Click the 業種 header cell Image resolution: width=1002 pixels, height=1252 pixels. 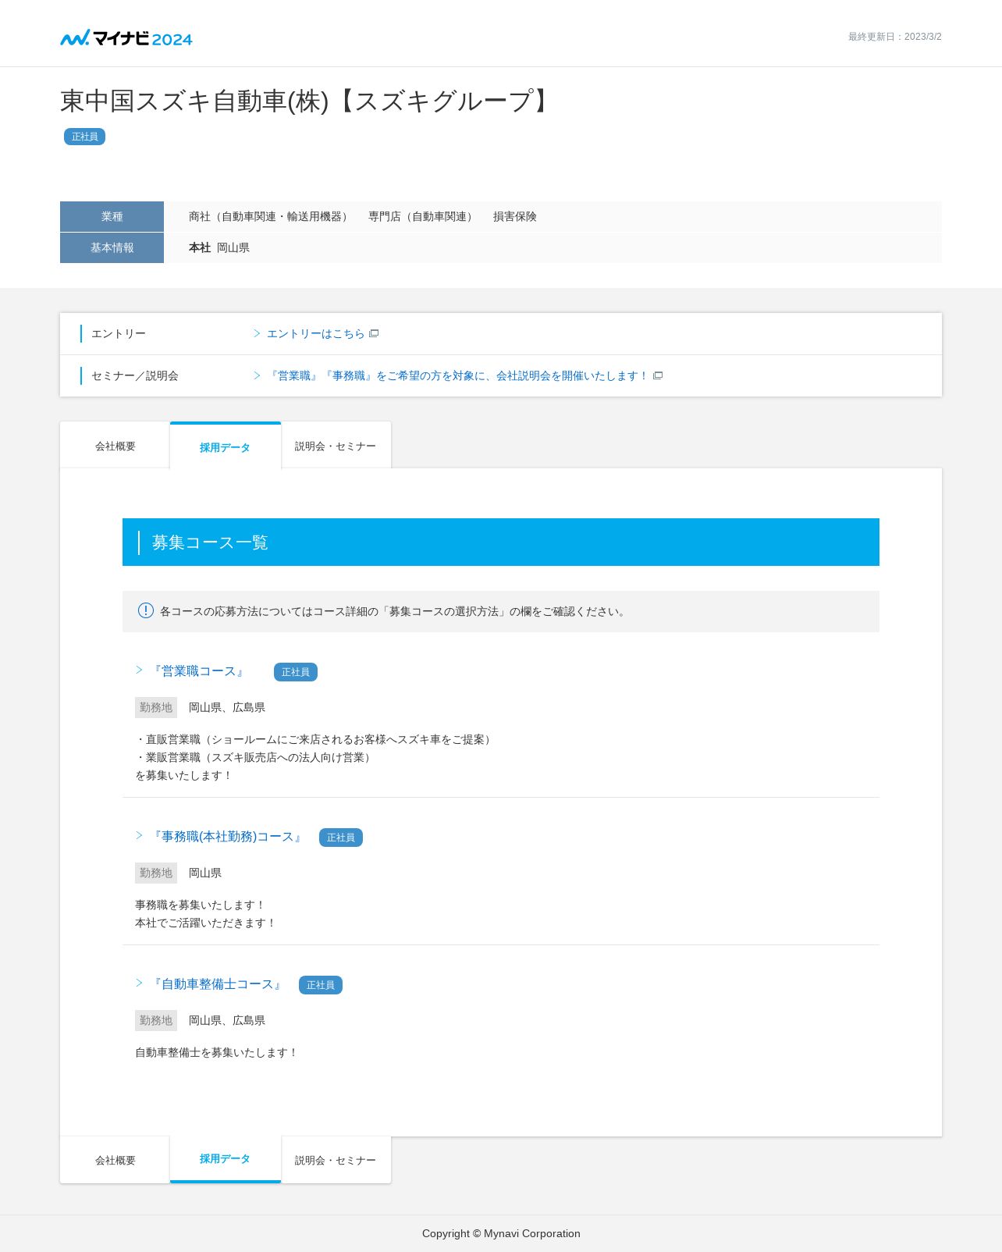click(x=112, y=216)
